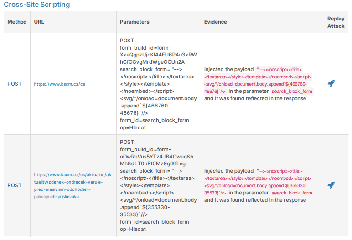352x240 pixels.
Task: Click 'op=Hledat' in the first row's parameters
Action: point(133,128)
